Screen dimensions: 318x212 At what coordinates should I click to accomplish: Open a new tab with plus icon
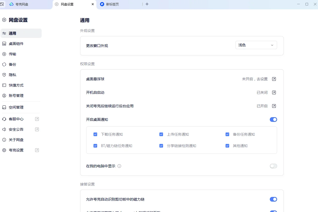[x=147, y=4]
